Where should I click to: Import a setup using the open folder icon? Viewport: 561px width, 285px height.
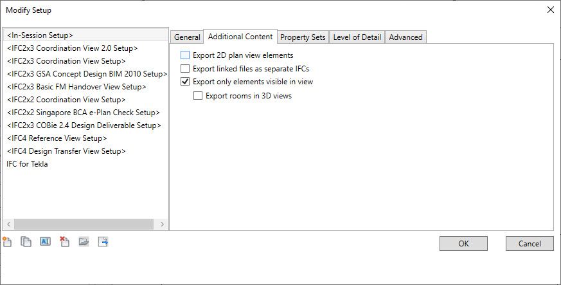84,242
